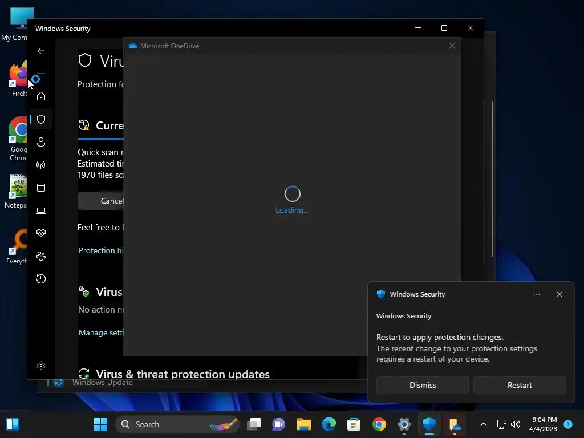584x438 pixels.
Task: Open Windows Security settings gear
Action: [41, 366]
